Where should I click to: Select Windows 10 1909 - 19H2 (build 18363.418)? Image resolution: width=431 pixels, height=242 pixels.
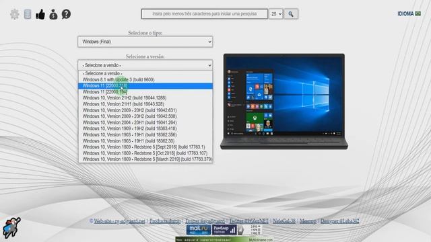(x=145, y=128)
